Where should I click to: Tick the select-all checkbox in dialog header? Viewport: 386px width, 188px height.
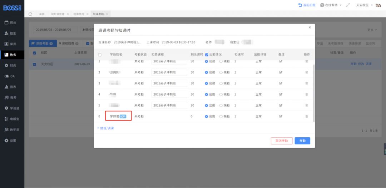[100, 55]
